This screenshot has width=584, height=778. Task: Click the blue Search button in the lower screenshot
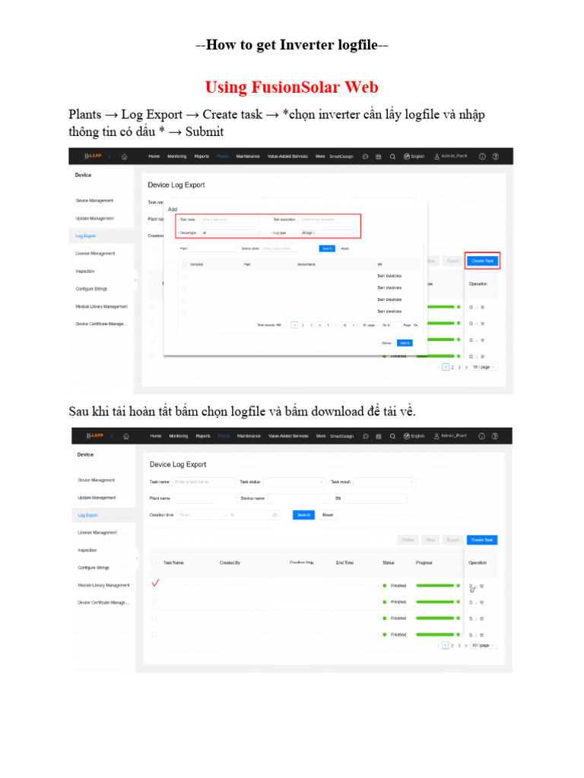tap(303, 515)
